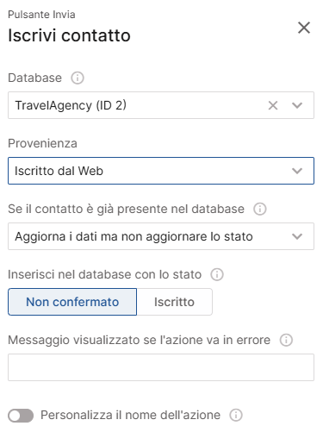Click the Iscritto dal Web selected value
The width and height of the screenshot is (323, 426).
[59, 171]
